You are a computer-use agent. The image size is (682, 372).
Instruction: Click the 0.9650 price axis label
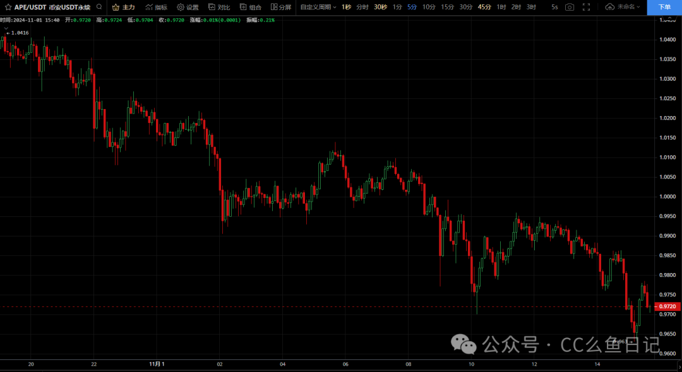click(667, 334)
